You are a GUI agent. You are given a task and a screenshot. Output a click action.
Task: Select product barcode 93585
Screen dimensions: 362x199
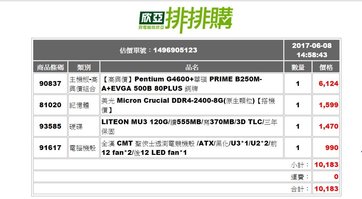pyautogui.click(x=50, y=126)
